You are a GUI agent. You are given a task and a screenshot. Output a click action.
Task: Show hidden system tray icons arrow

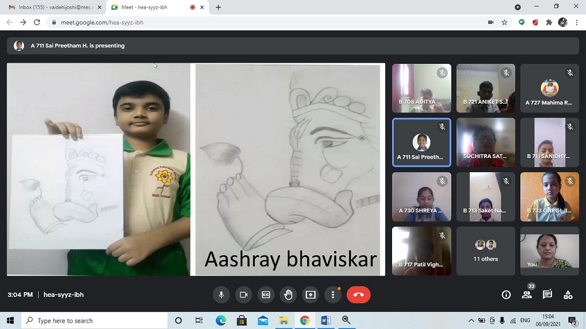point(471,321)
